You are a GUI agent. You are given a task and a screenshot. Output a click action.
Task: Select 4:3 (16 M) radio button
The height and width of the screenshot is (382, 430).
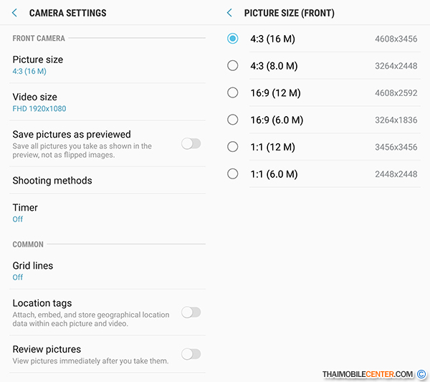click(232, 39)
